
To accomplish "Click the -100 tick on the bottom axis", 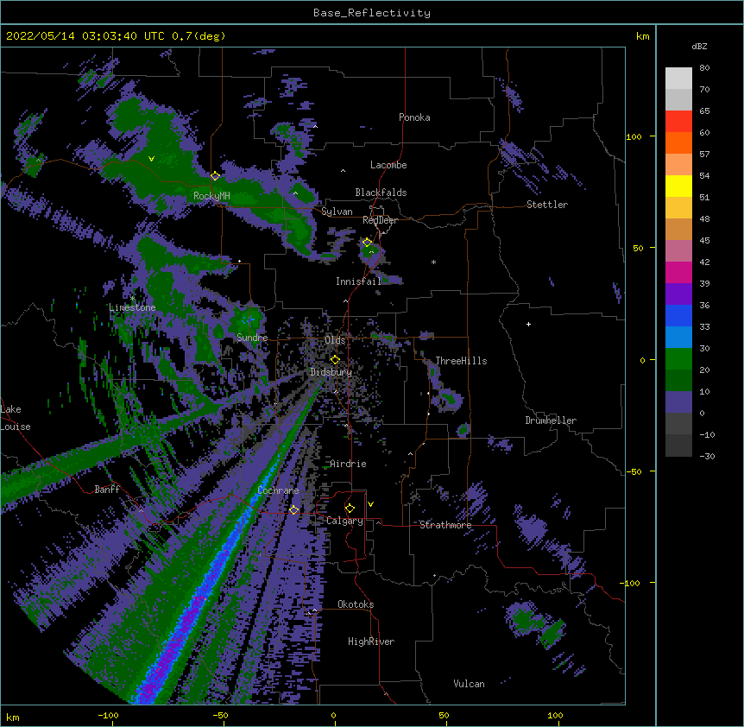I will tap(108, 715).
